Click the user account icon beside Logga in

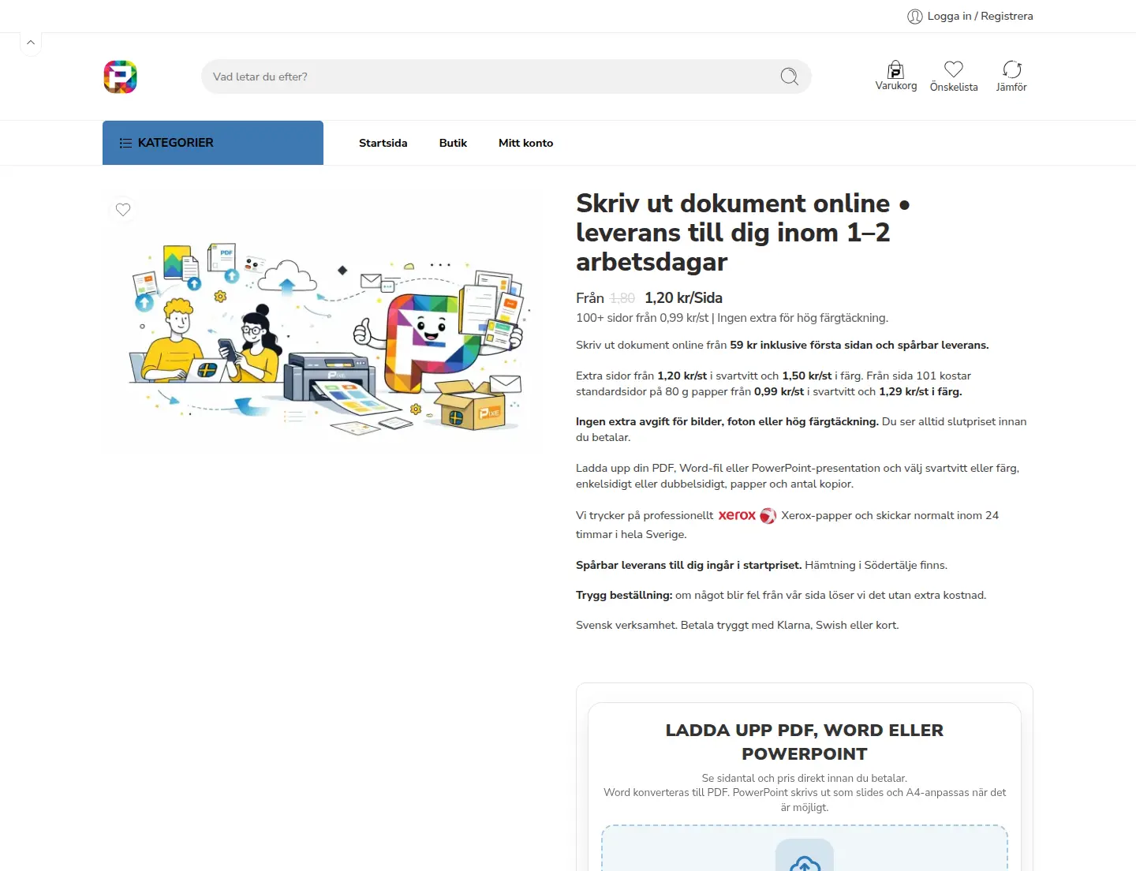(x=915, y=17)
